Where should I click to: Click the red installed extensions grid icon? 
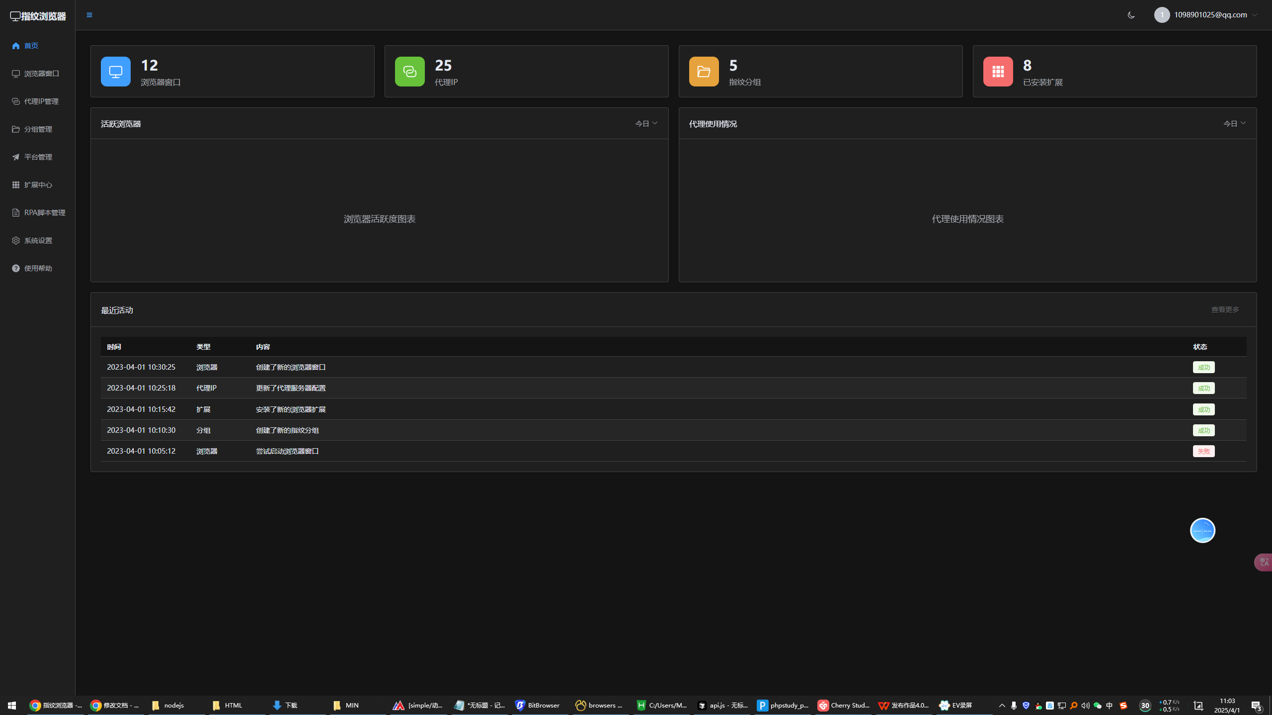(998, 72)
